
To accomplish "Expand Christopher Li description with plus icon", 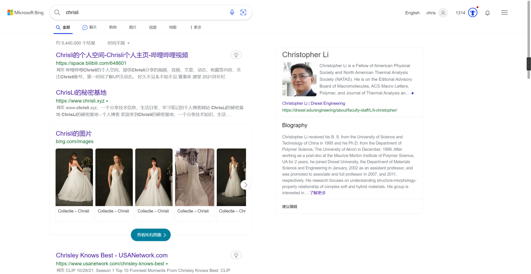I will (413, 93).
